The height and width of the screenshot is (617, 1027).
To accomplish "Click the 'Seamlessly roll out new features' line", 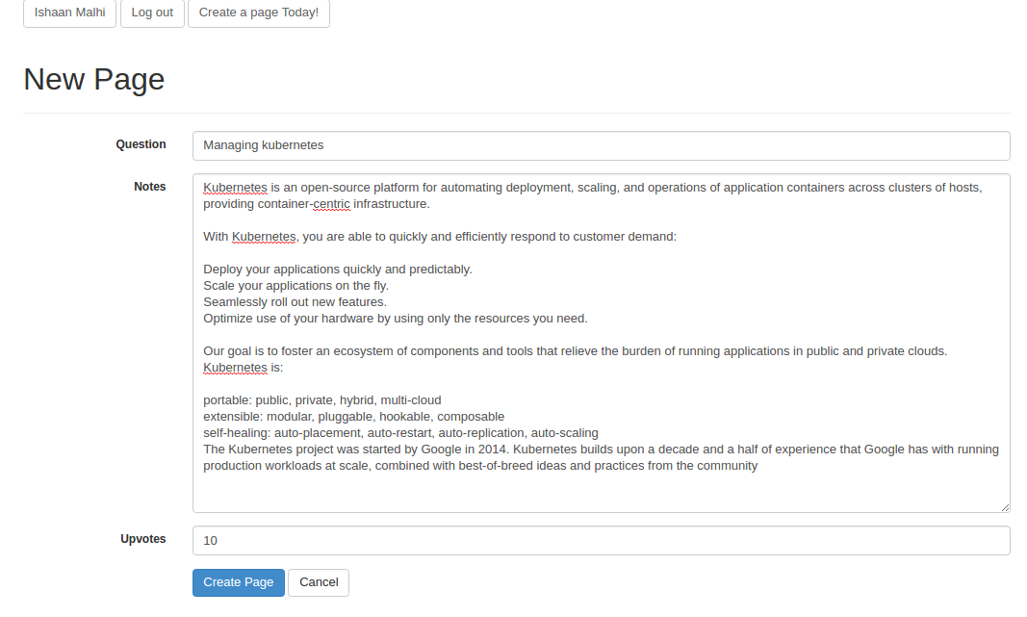I will [x=295, y=302].
